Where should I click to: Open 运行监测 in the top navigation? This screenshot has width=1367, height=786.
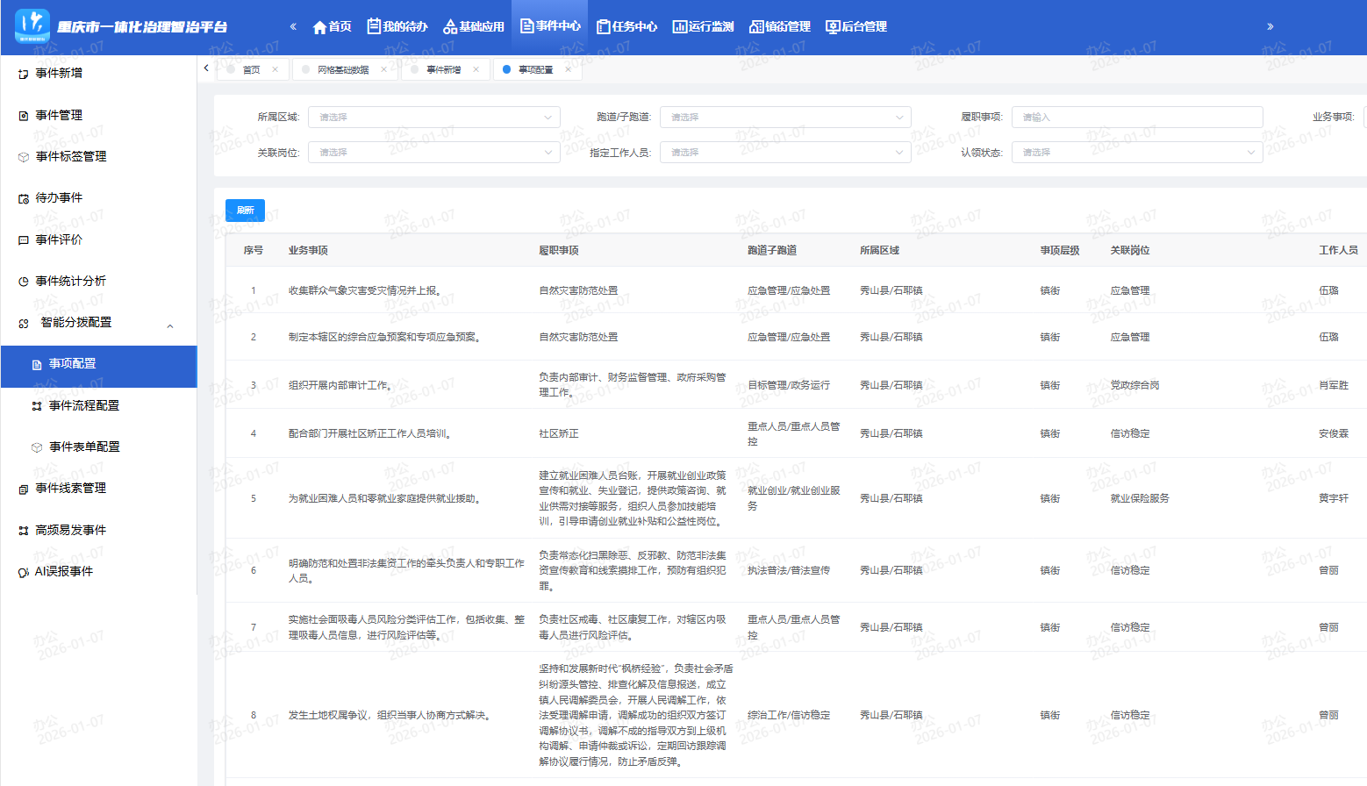(703, 27)
